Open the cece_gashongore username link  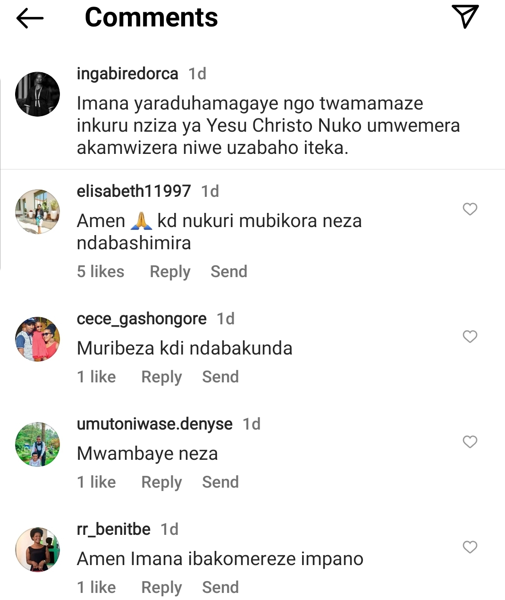[x=142, y=319]
